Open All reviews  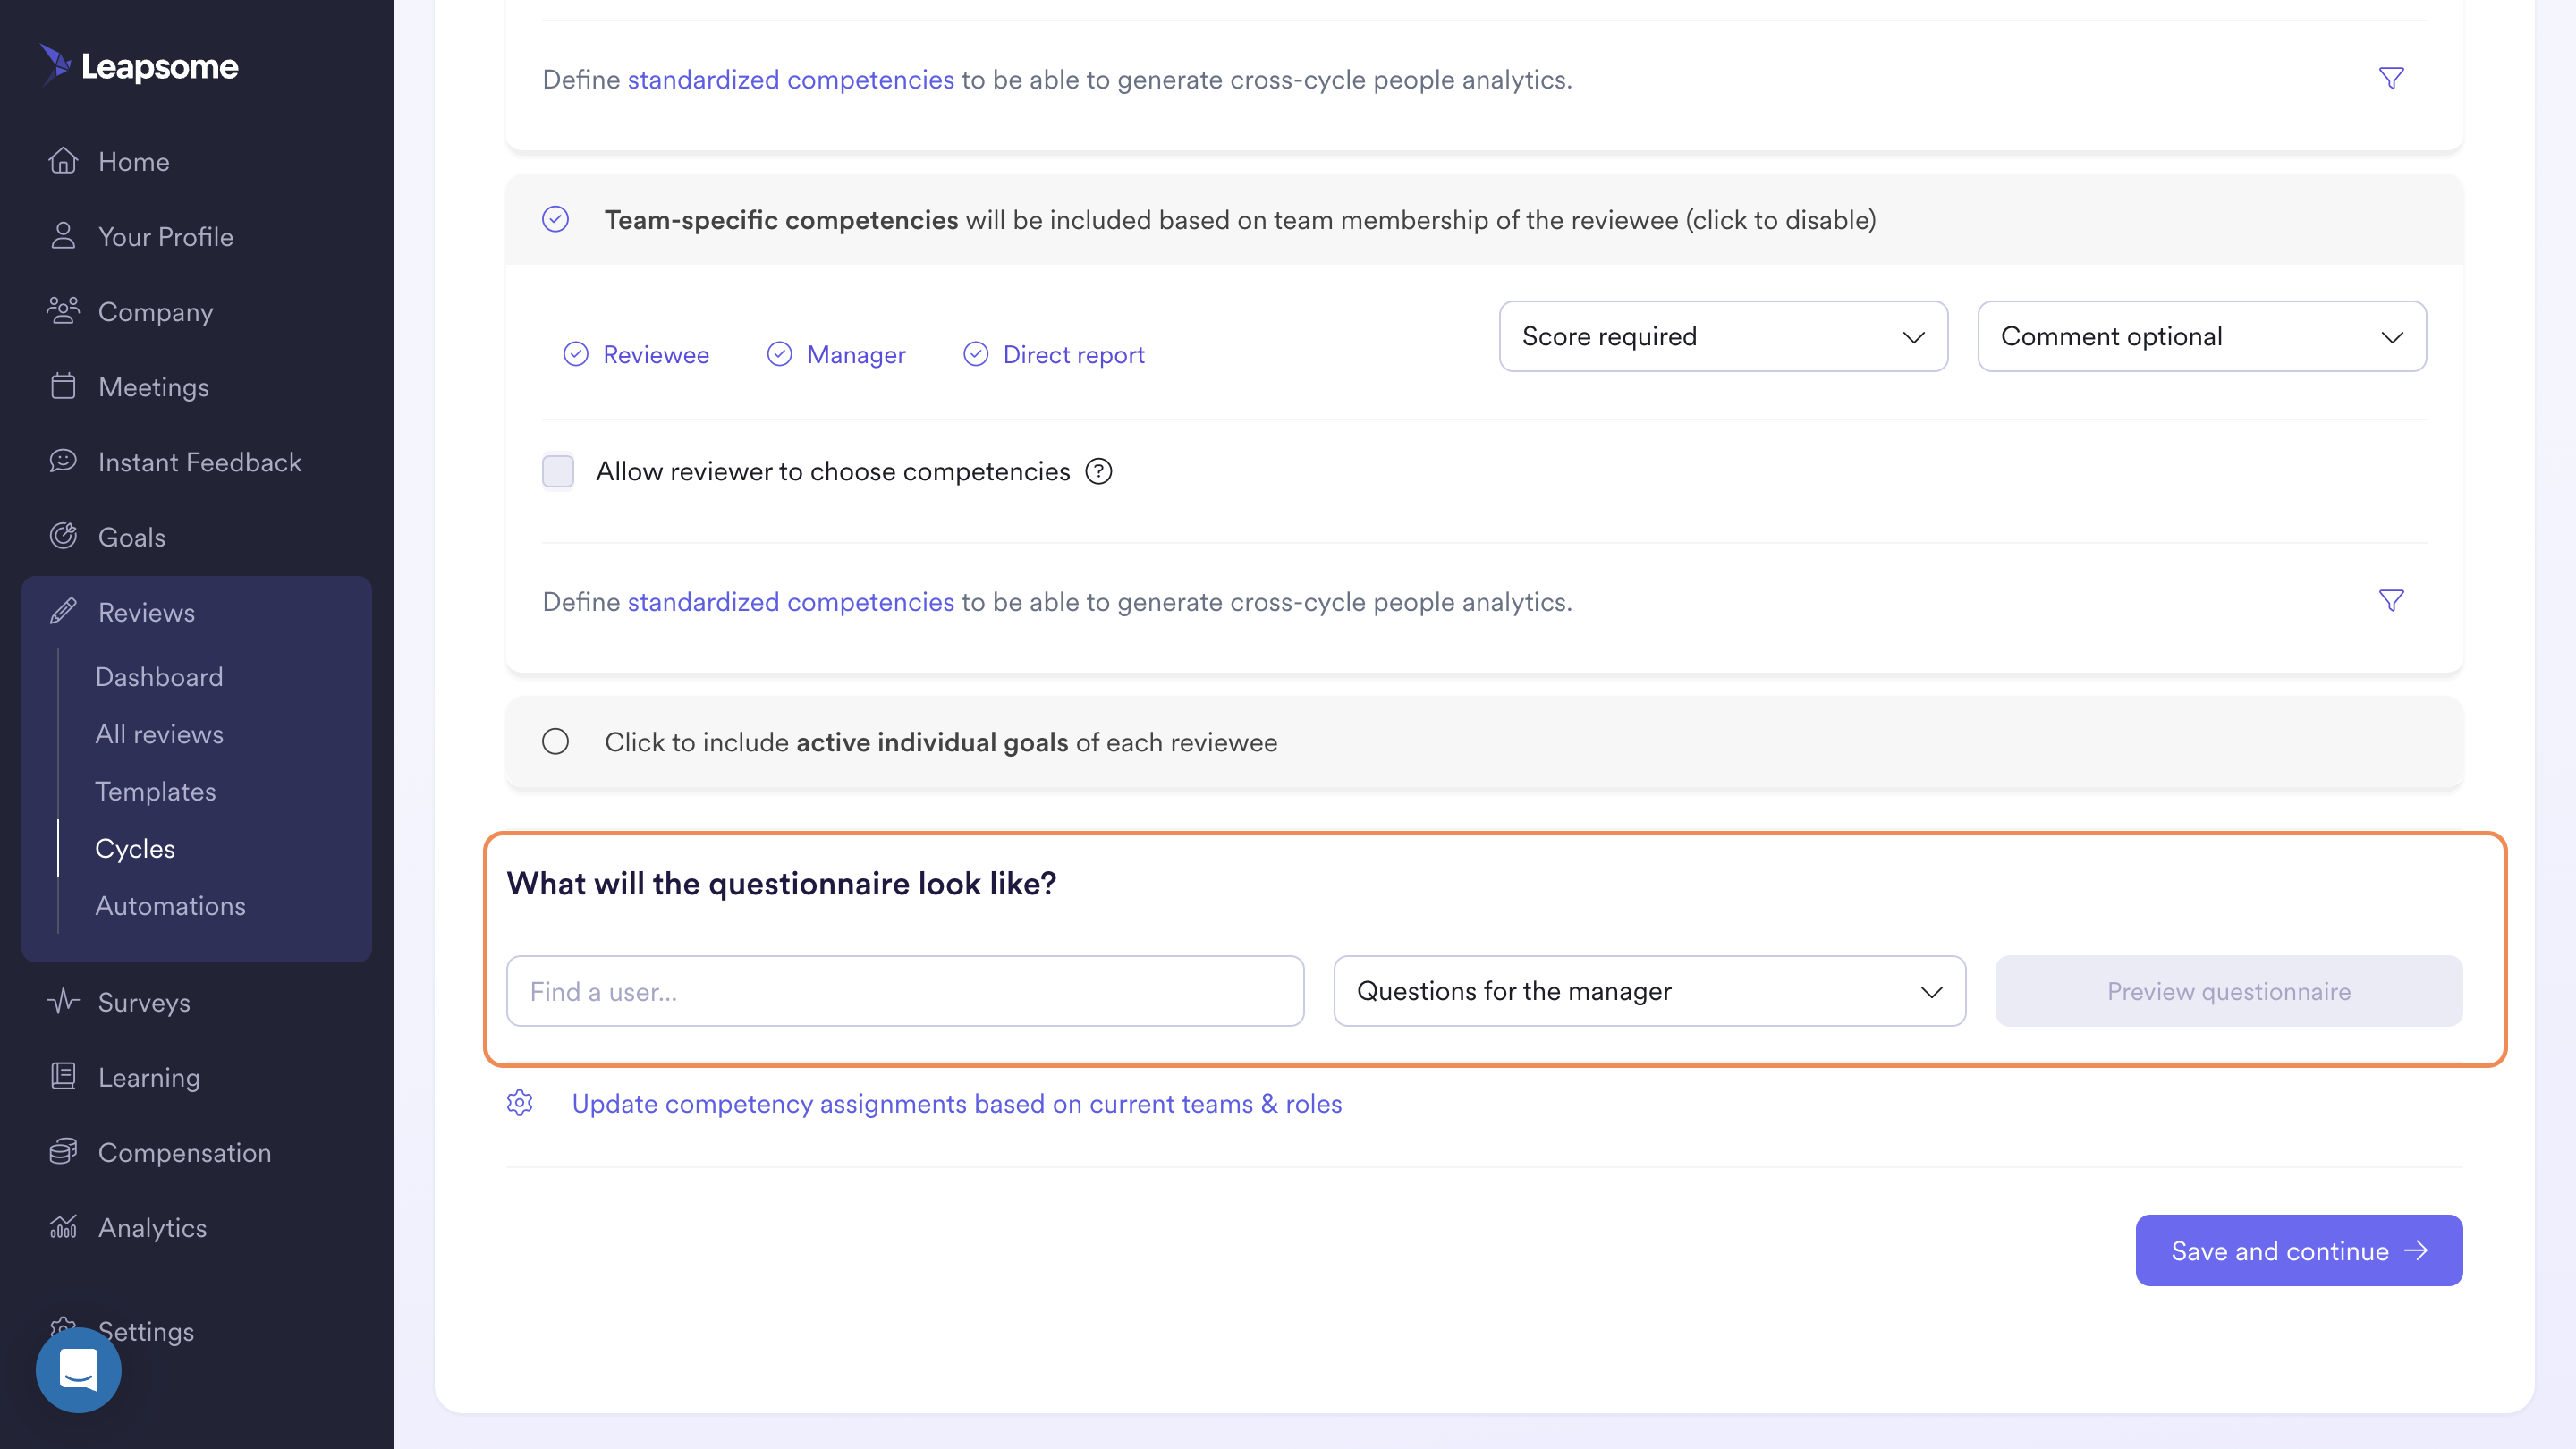(x=159, y=733)
